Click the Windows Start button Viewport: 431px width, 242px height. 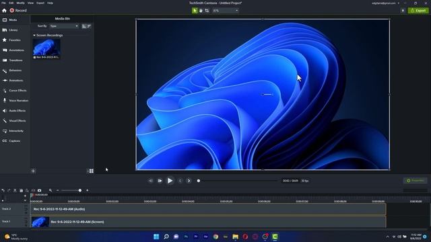156,237
